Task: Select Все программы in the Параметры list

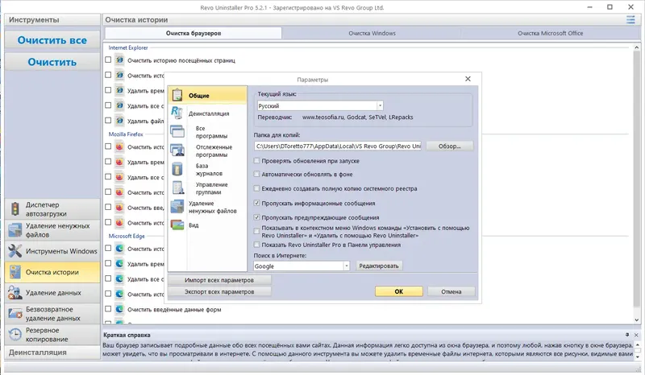Action: tap(211, 132)
